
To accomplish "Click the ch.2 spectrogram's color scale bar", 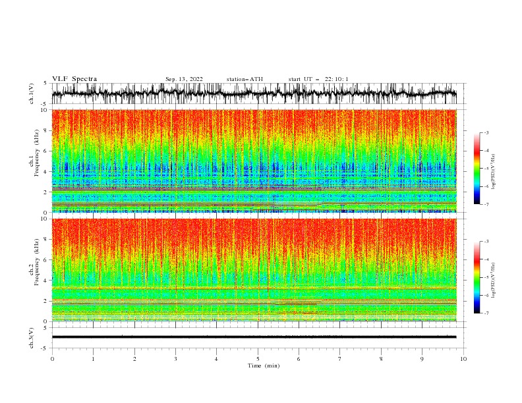I will (477, 277).
